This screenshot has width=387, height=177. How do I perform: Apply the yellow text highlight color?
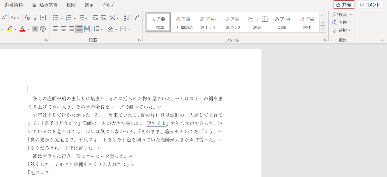(x=9, y=29)
